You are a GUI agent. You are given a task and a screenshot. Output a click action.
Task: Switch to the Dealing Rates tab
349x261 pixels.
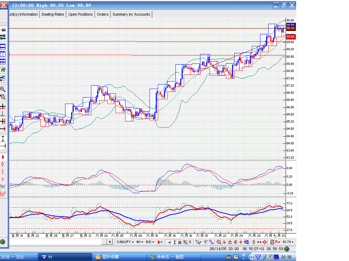click(53, 14)
